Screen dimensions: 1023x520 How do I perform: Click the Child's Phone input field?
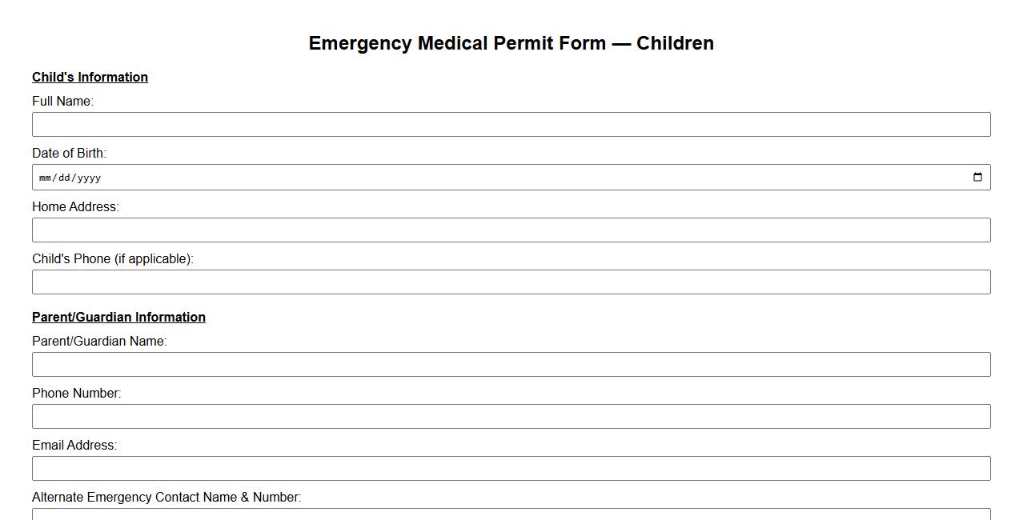pos(511,282)
